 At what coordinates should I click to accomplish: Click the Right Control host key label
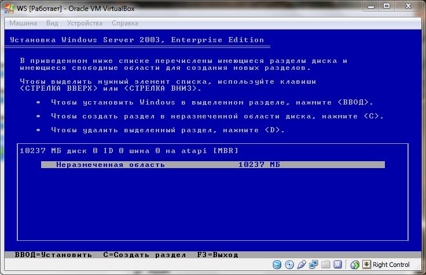pyautogui.click(x=391, y=265)
